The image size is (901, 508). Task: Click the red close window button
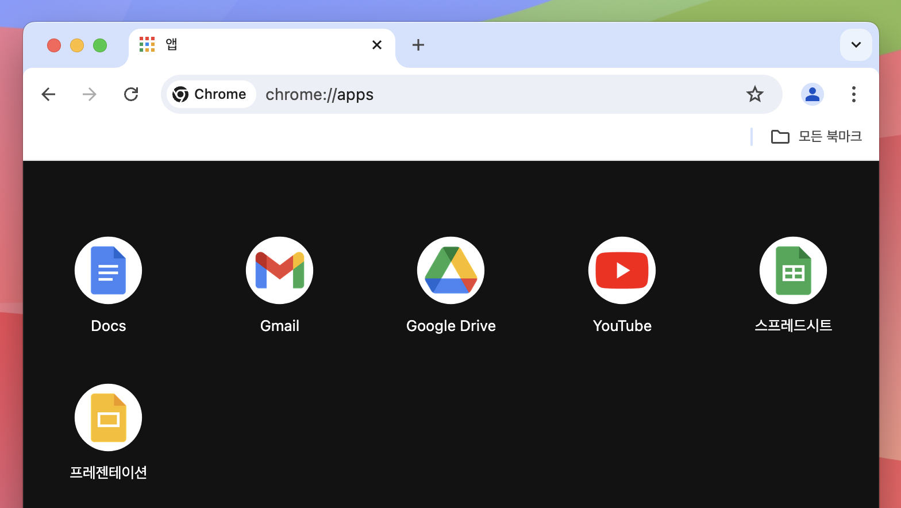pos(54,45)
